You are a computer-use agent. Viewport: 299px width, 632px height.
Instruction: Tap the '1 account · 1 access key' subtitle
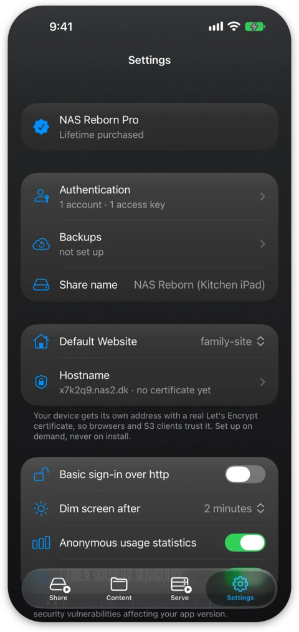(112, 205)
